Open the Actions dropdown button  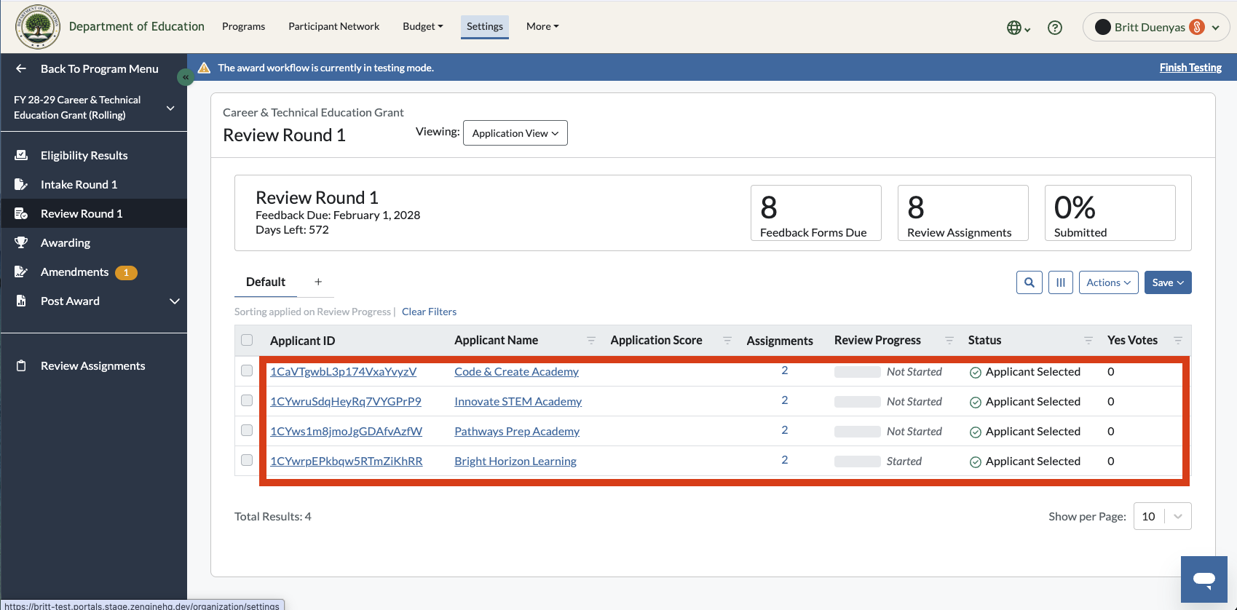click(x=1108, y=282)
